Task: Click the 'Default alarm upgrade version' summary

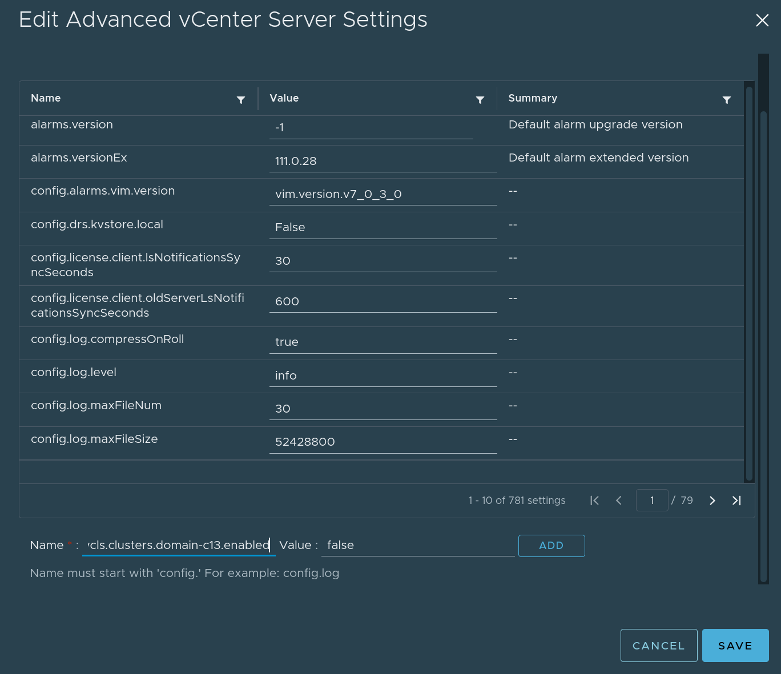Action: click(x=595, y=124)
